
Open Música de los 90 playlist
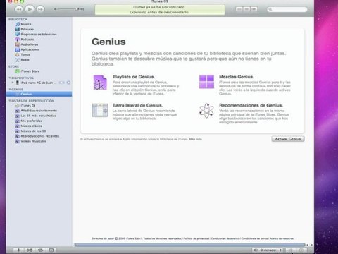coord(30,131)
